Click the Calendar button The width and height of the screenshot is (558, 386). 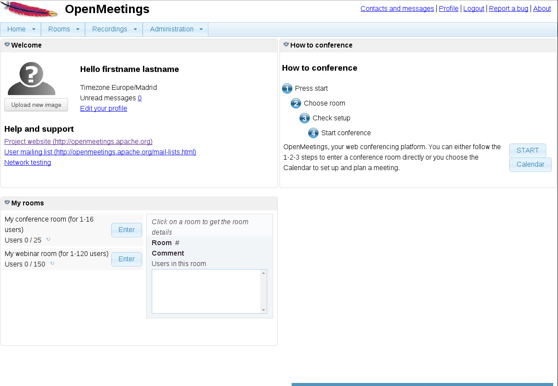531,164
